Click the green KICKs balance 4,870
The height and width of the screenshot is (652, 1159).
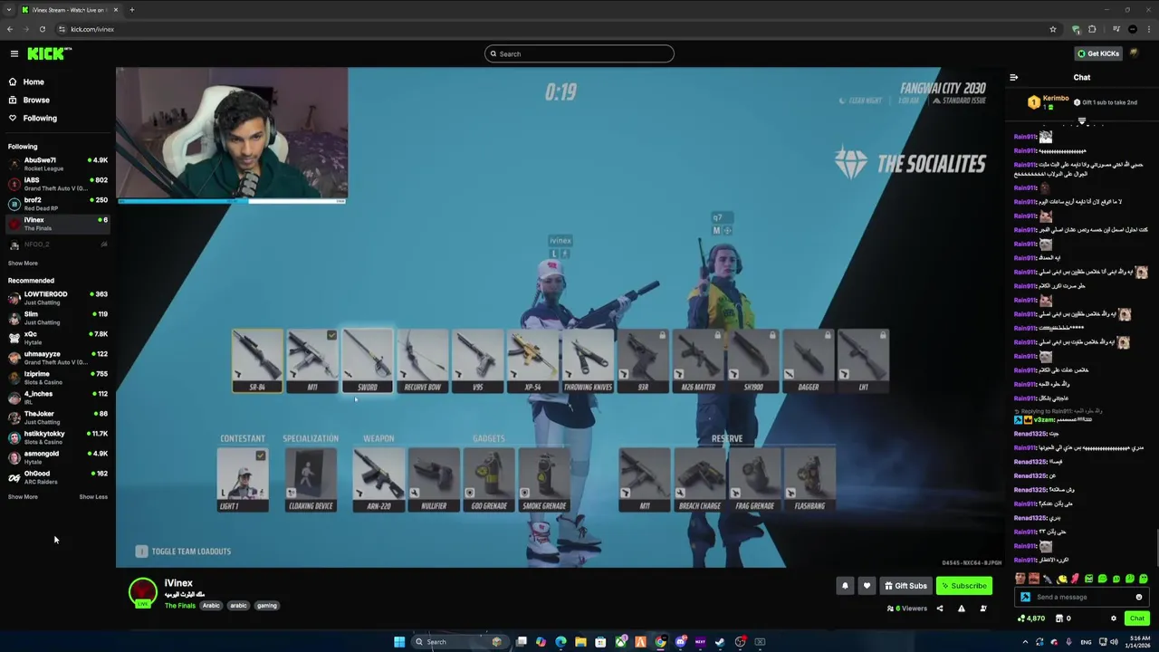1031,618
